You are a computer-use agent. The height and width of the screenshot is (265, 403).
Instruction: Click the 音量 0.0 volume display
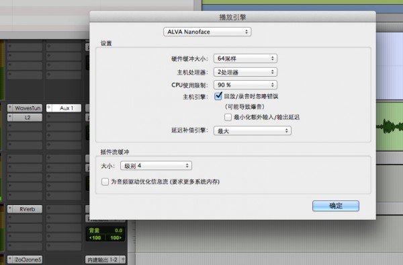(105, 230)
